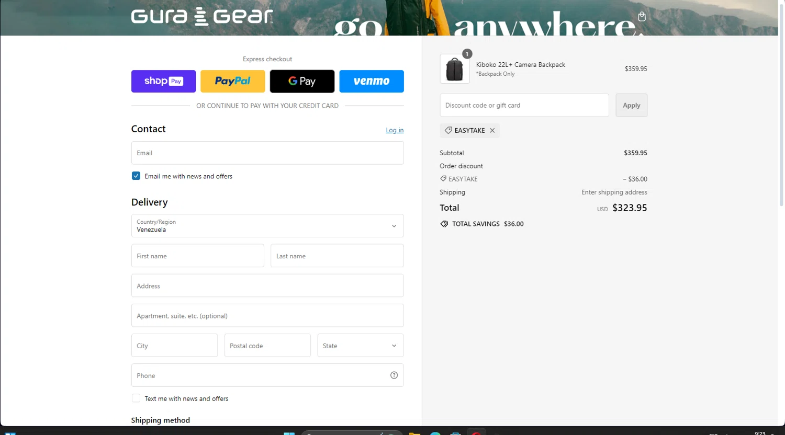Open the shopping bag cart icon
Viewport: 785px width, 435px height.
pos(642,16)
